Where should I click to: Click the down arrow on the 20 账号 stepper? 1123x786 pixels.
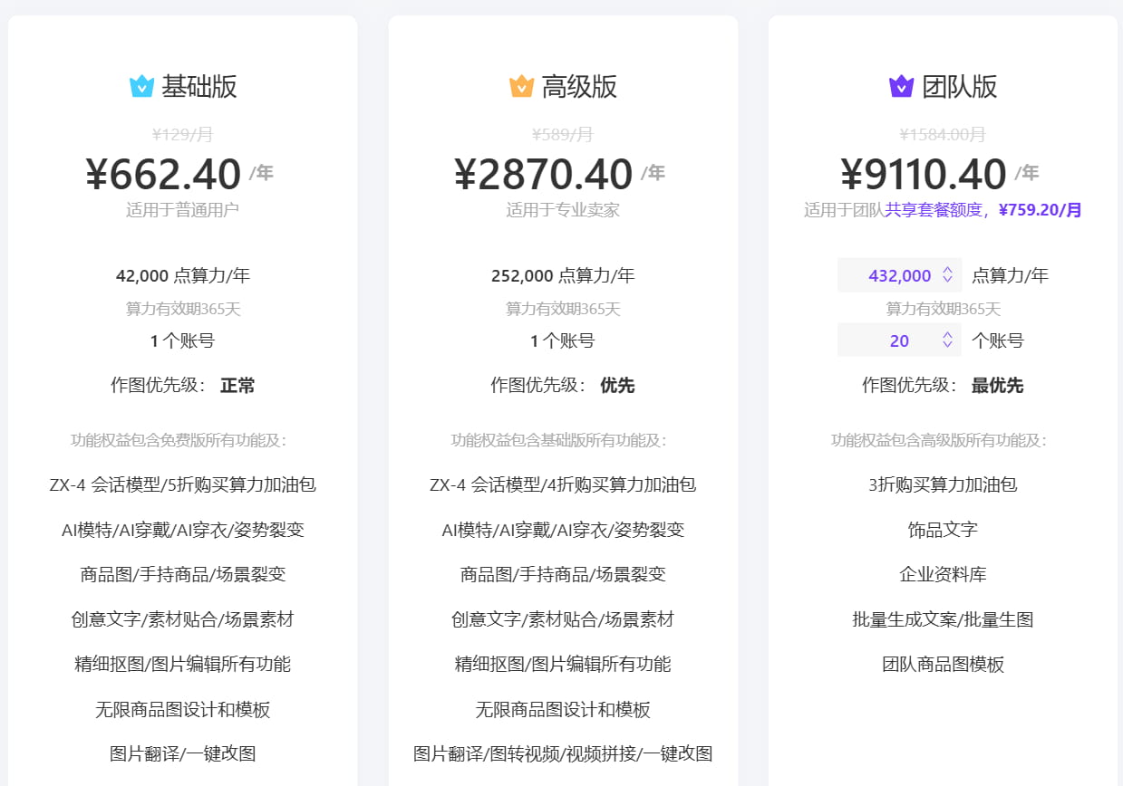pyautogui.click(x=947, y=344)
